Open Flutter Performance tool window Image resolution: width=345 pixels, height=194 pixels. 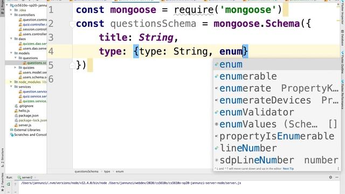click(x=343, y=94)
